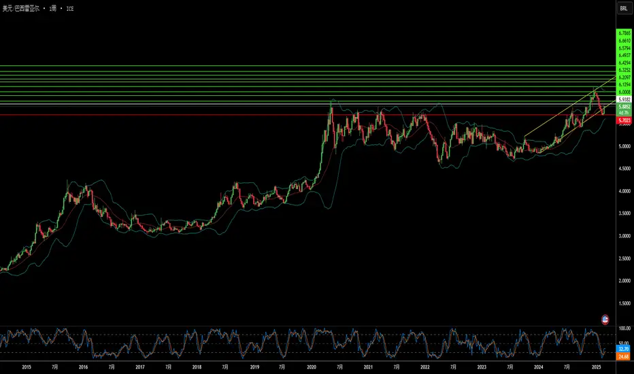The width and height of the screenshot is (634, 374).
Task: Click the 4.5000 price axis tick
Action: click(624, 169)
